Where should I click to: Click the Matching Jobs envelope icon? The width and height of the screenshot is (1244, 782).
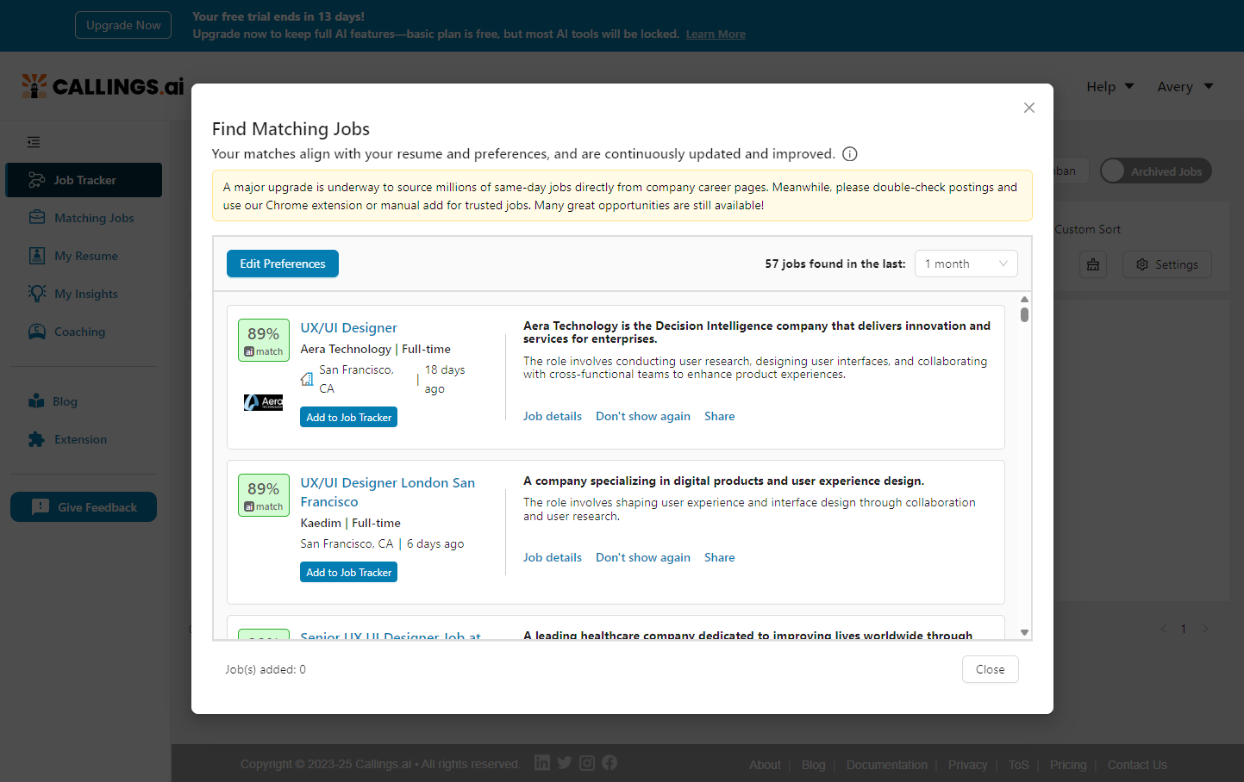point(36,217)
